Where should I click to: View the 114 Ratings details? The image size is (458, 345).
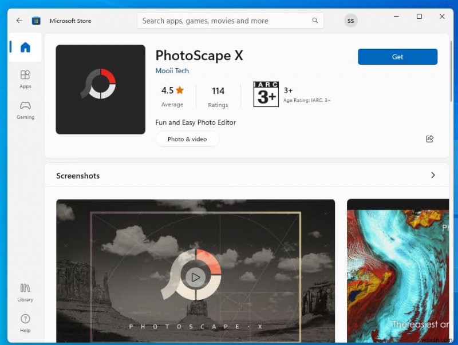pyautogui.click(x=218, y=96)
